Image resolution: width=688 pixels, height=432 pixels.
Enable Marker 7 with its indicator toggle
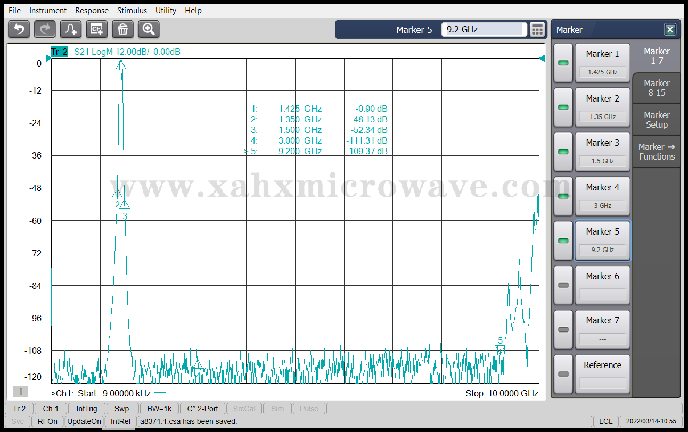[563, 329]
